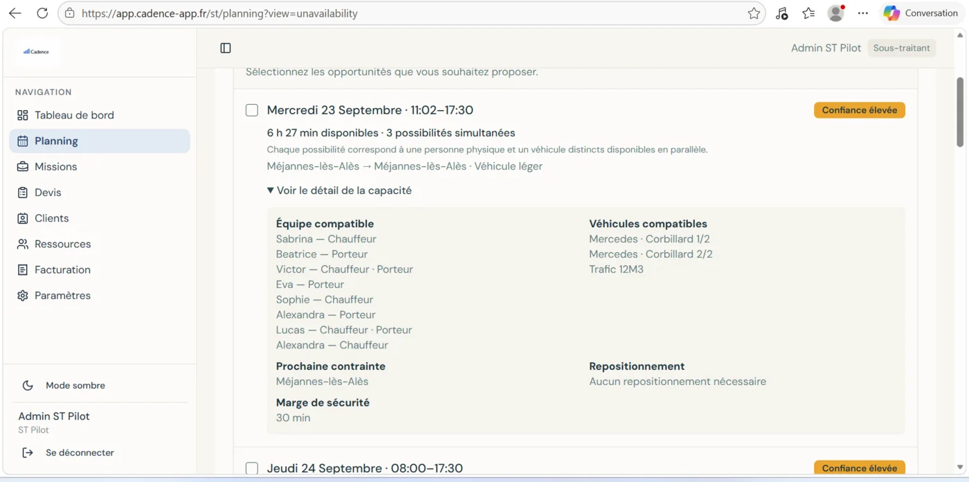Click the moon icon for dark mode
The height and width of the screenshot is (482, 969).
28,386
